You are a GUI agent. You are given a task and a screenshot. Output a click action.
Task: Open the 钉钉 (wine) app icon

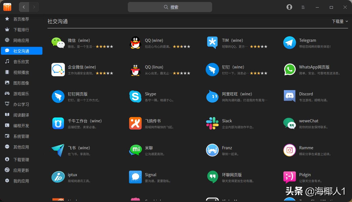click(x=212, y=70)
